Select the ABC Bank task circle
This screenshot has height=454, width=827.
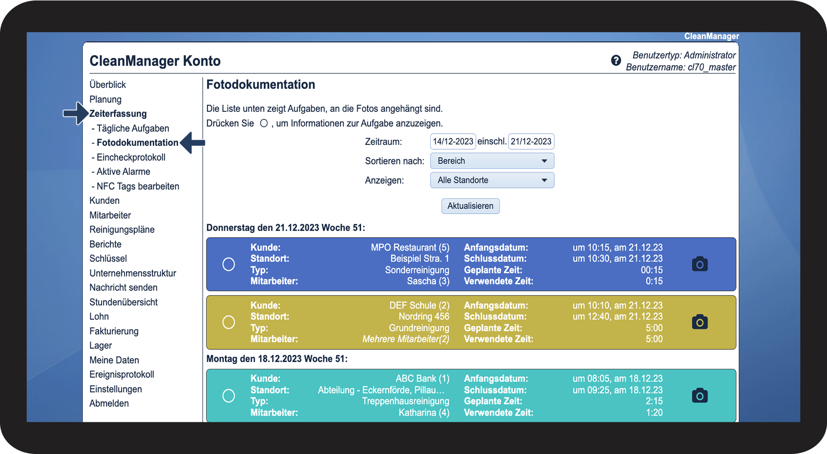228,396
